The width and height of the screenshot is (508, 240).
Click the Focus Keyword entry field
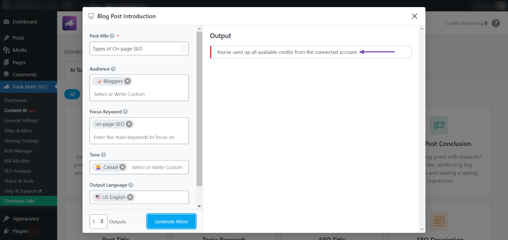coord(139,137)
